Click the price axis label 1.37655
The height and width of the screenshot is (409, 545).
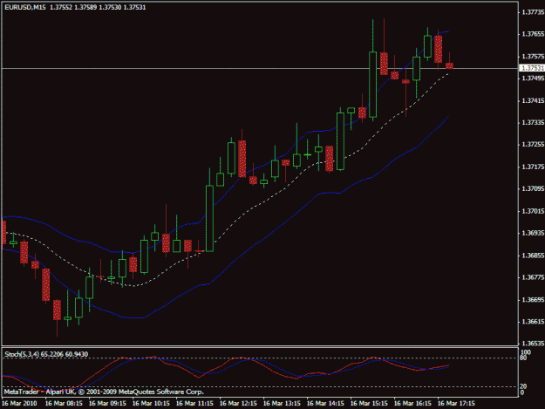click(x=533, y=34)
